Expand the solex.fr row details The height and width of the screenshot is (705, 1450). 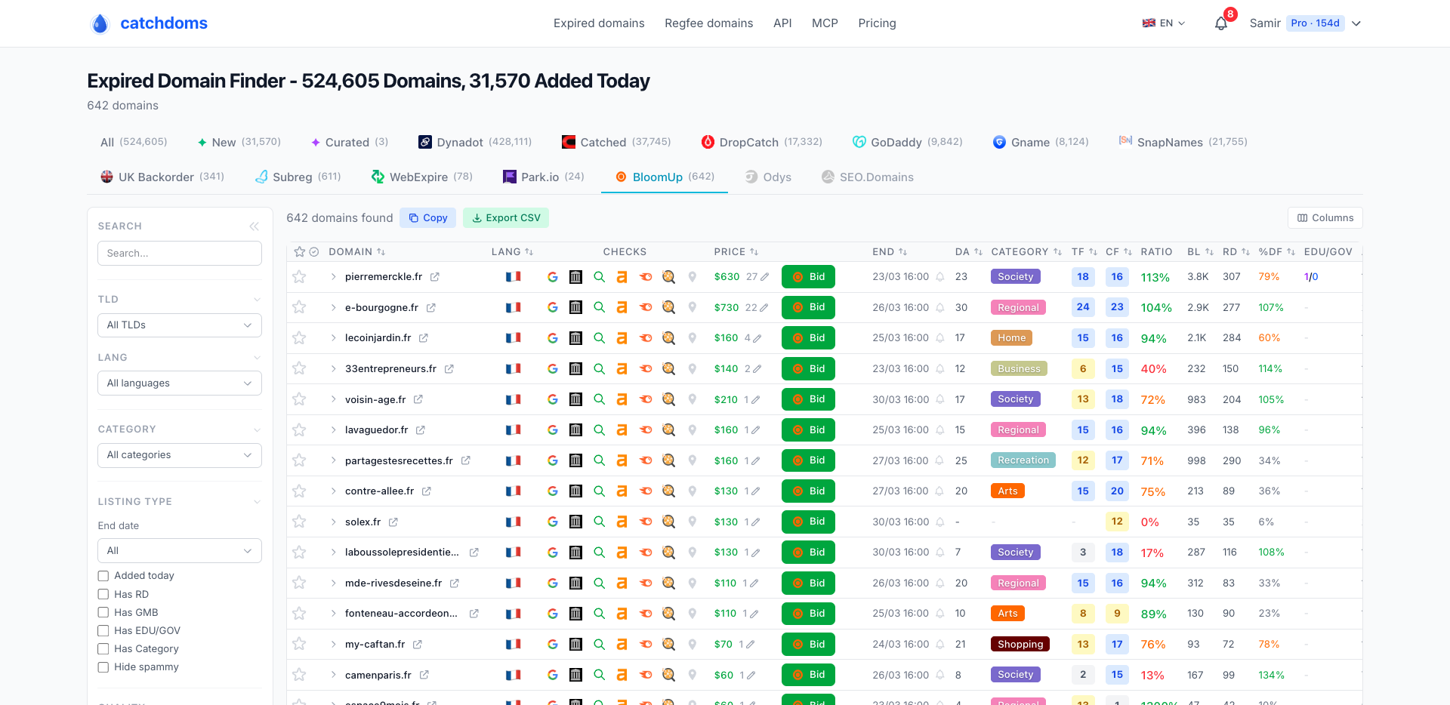[333, 522]
